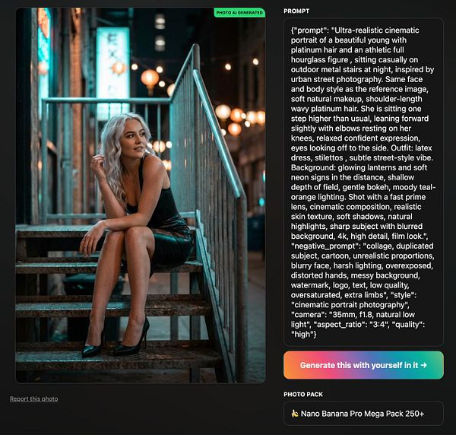Screen dimensions: 456x435
Task: Click Generate this with yourself in it
Action: [x=363, y=365]
